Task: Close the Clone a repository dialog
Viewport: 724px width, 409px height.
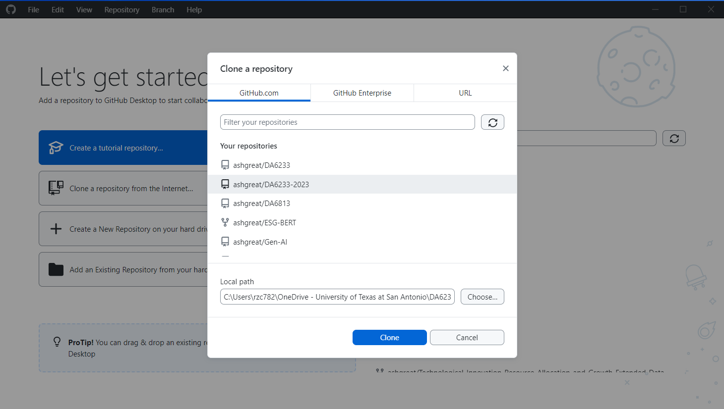Action: [x=505, y=68]
